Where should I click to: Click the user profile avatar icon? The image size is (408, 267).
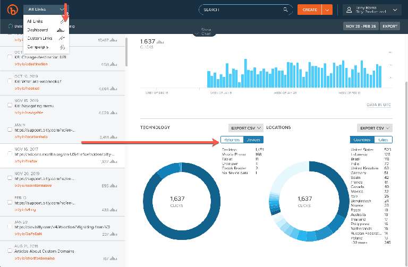349,10
